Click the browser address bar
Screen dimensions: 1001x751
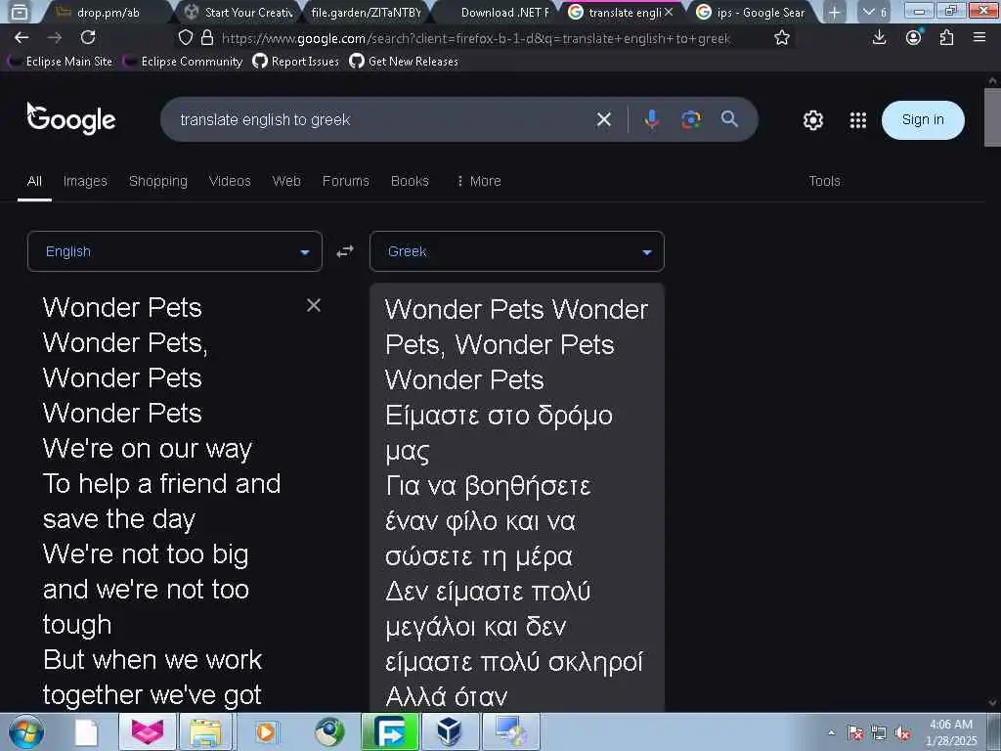(x=476, y=38)
